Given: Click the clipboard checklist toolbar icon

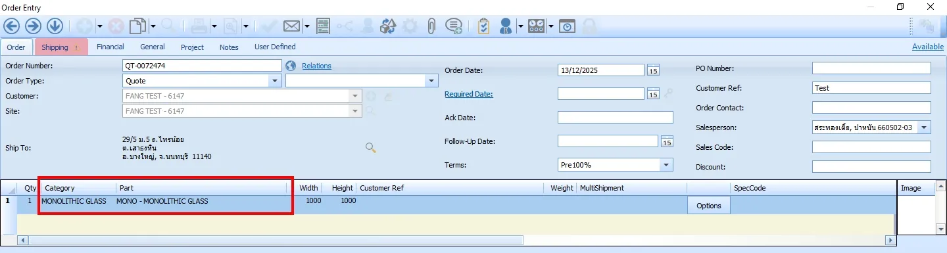Looking at the screenshot, I should 483,26.
